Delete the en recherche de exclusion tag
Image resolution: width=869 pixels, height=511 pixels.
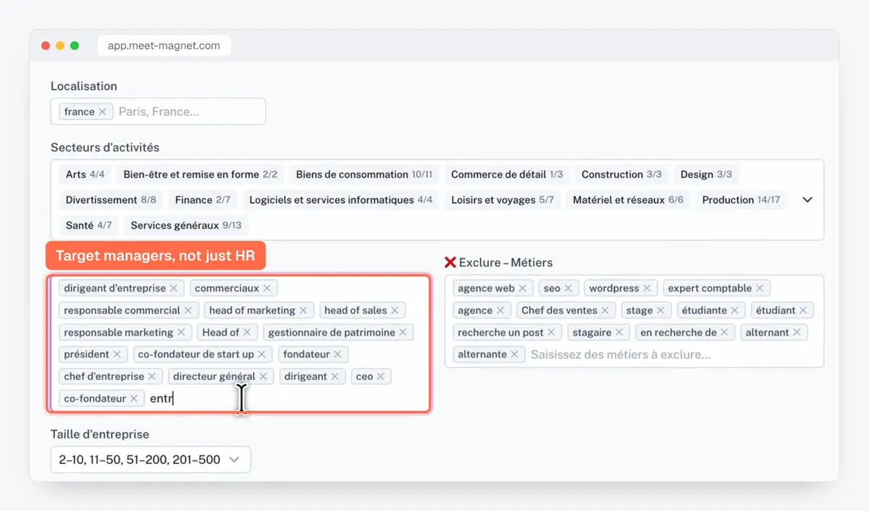[x=724, y=332]
